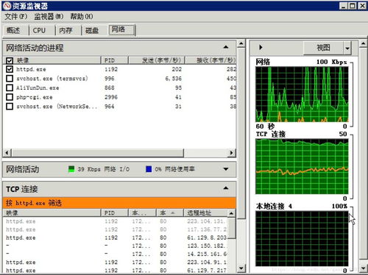Click the orange 按 httpd.exe 筛选 filter bar

tap(119, 203)
